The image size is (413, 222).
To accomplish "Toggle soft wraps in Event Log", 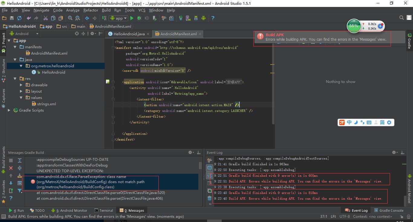I will tap(210, 176).
